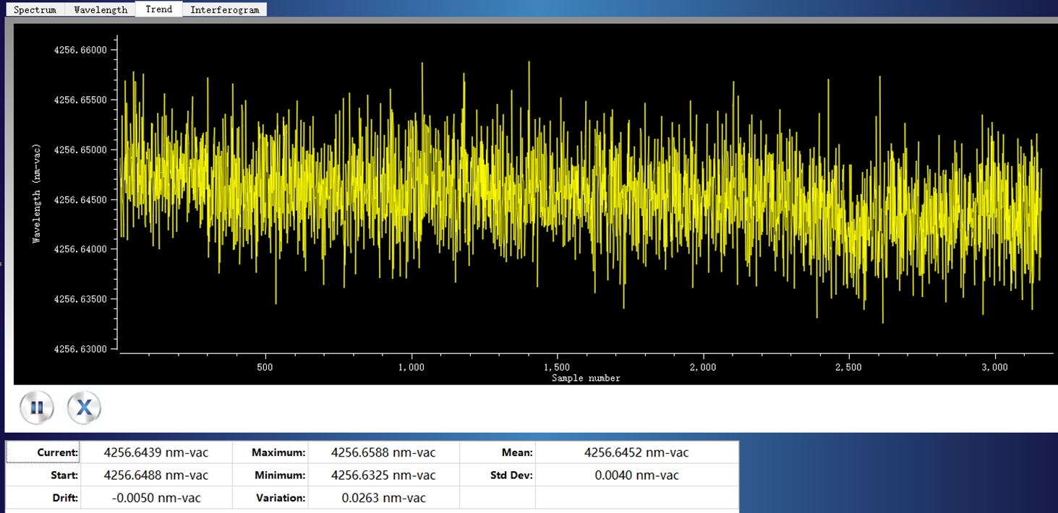The height and width of the screenshot is (513, 1058).
Task: Click the 4256.65000 tick on the wavelength axis
Action: point(80,150)
